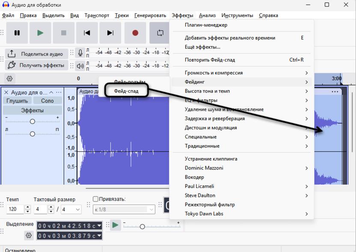Click the track Эффекты button

(x=32, y=111)
